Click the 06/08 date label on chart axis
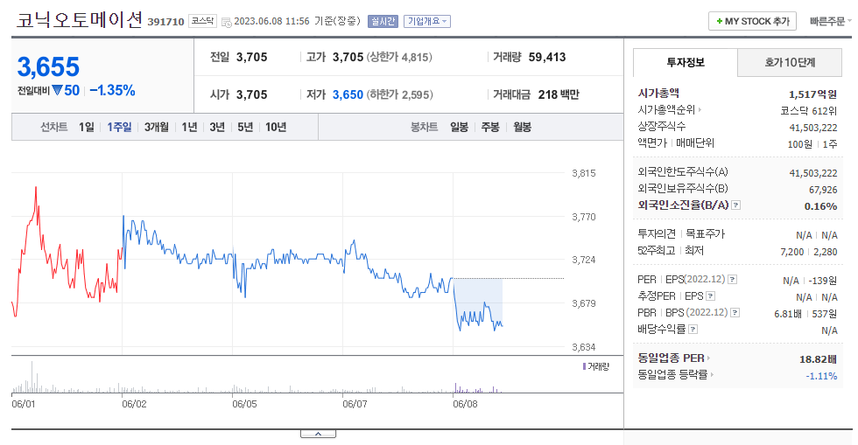 465,404
